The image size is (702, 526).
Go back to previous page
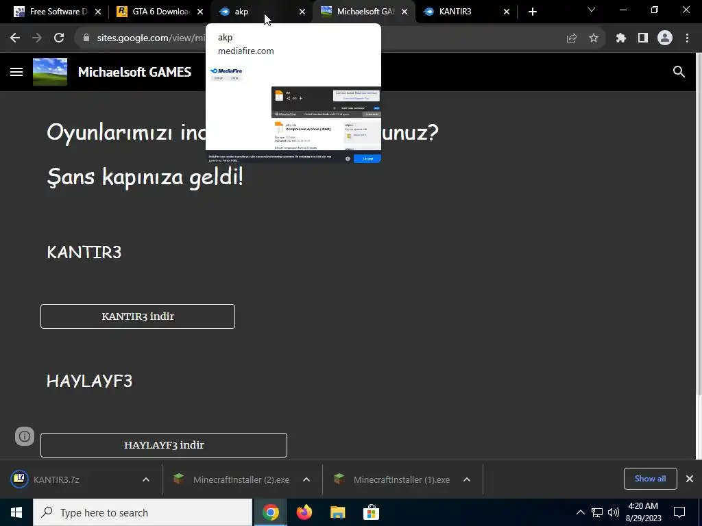[15, 38]
